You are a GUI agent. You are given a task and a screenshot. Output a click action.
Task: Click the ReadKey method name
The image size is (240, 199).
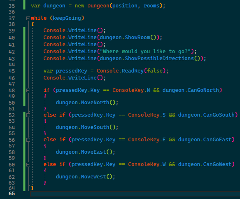pos(133,71)
